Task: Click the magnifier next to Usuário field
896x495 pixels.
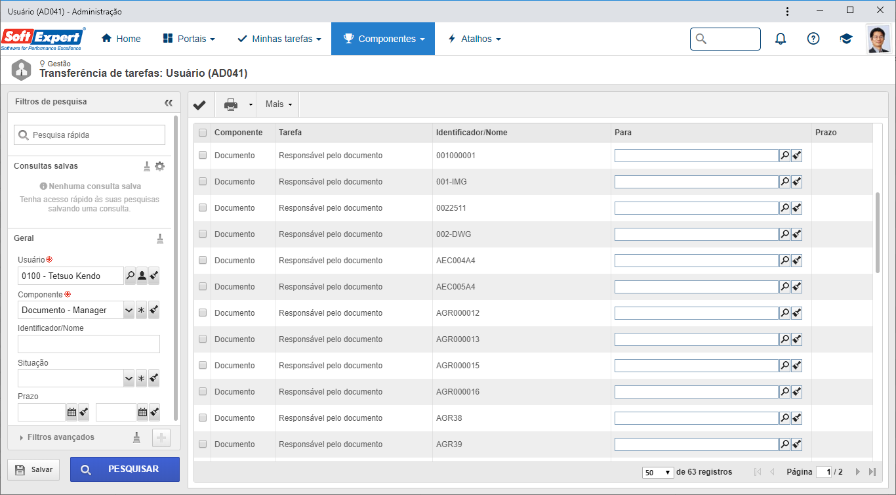Action: [130, 276]
